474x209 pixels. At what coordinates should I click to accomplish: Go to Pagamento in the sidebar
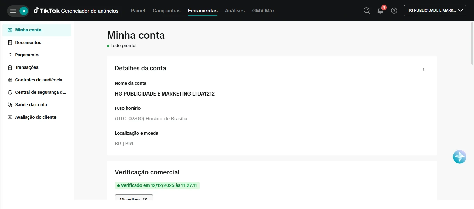[x=27, y=55]
